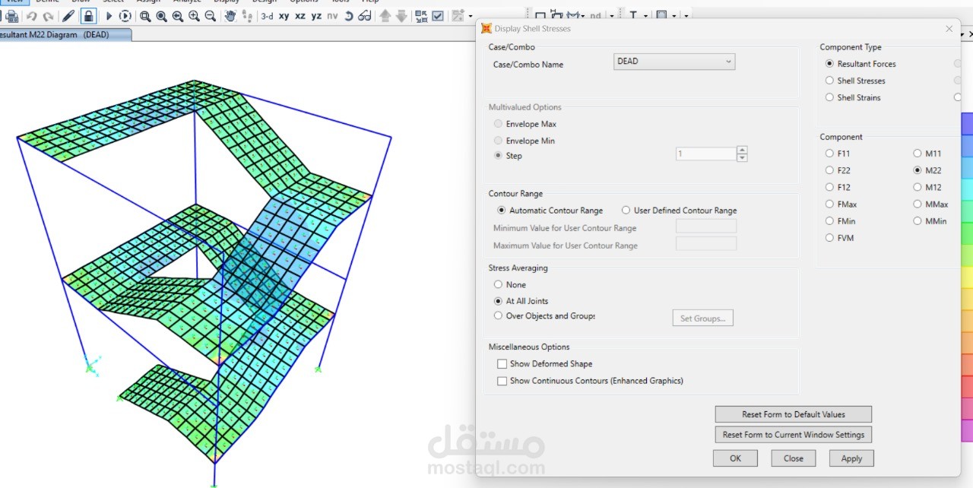This screenshot has width=973, height=488.
Task: Select Over Objects and Groups averaging
Action: tap(498, 315)
